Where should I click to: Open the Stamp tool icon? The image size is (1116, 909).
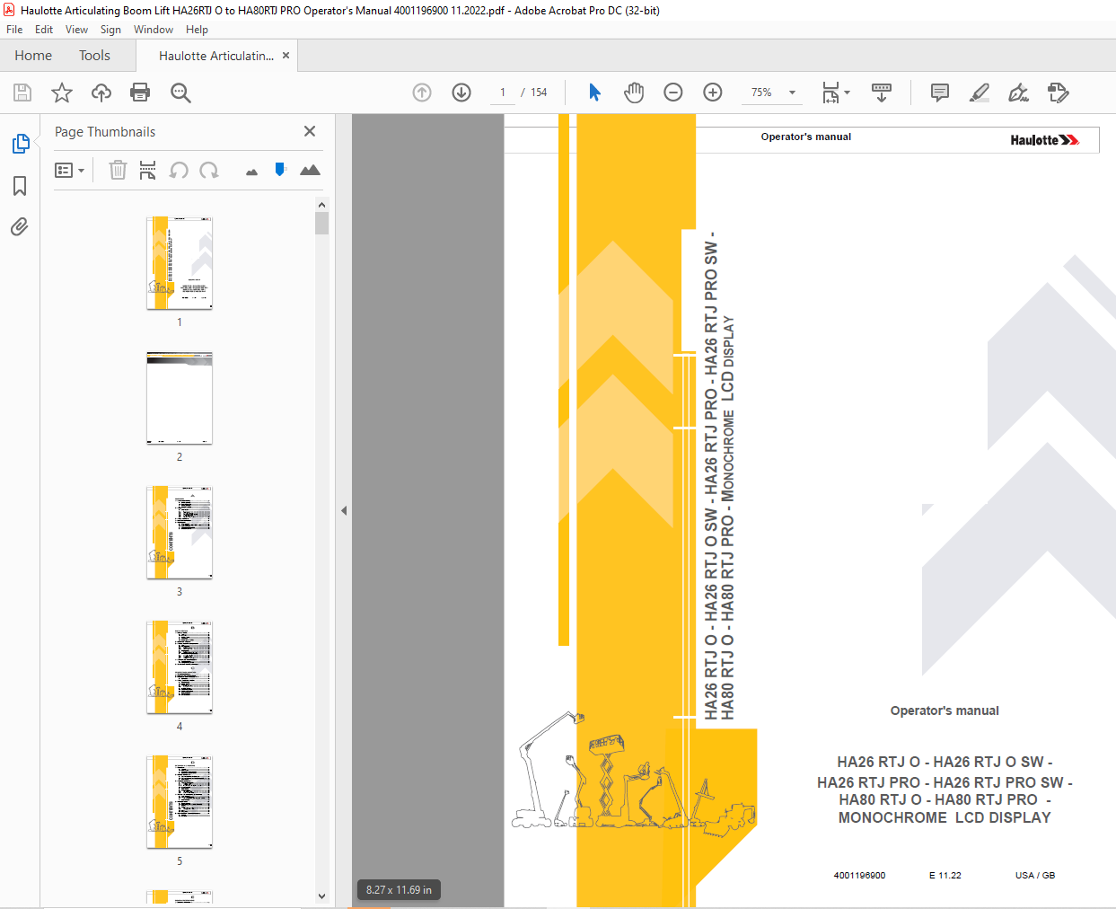(x=1058, y=93)
